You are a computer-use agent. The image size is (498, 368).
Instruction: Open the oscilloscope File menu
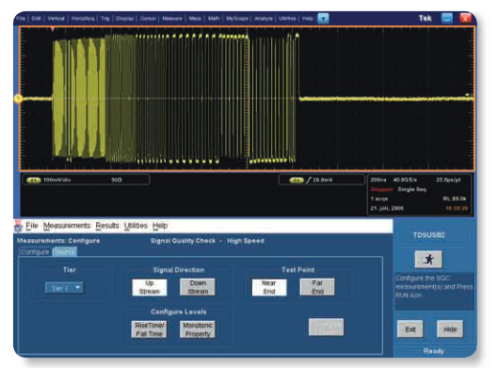[x=21, y=19]
